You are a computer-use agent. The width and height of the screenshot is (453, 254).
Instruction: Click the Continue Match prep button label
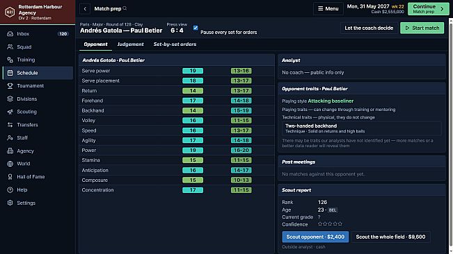(x=424, y=8)
